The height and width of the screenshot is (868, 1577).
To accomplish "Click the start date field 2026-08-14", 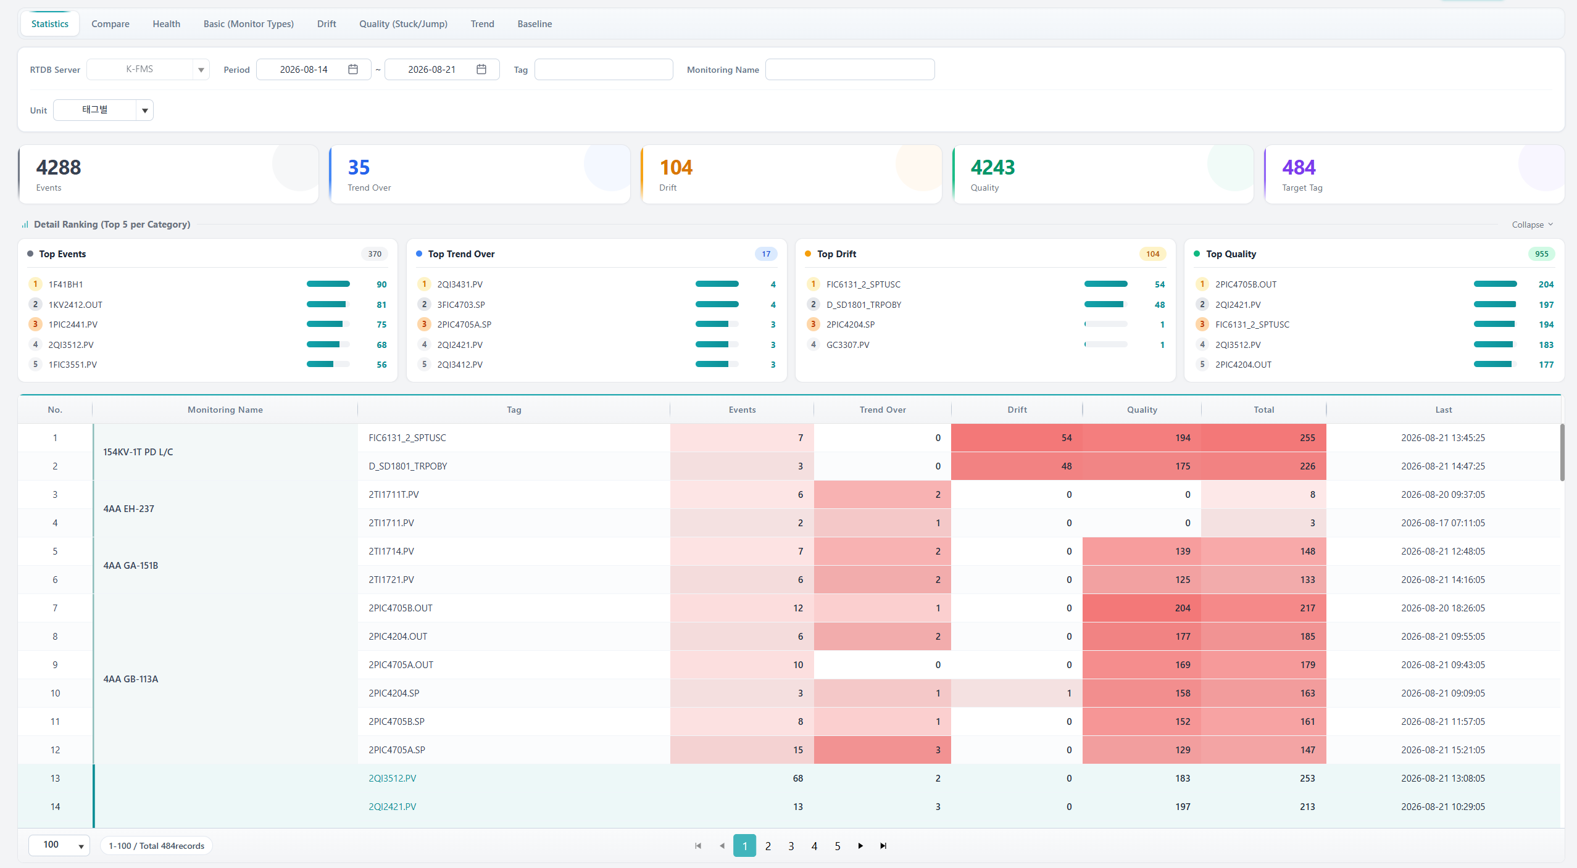I will [314, 70].
